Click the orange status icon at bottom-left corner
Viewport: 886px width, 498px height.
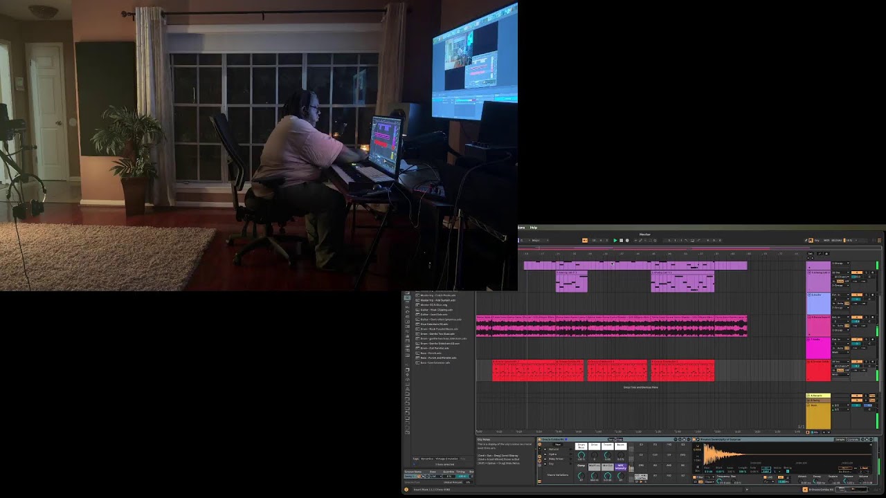406,490
